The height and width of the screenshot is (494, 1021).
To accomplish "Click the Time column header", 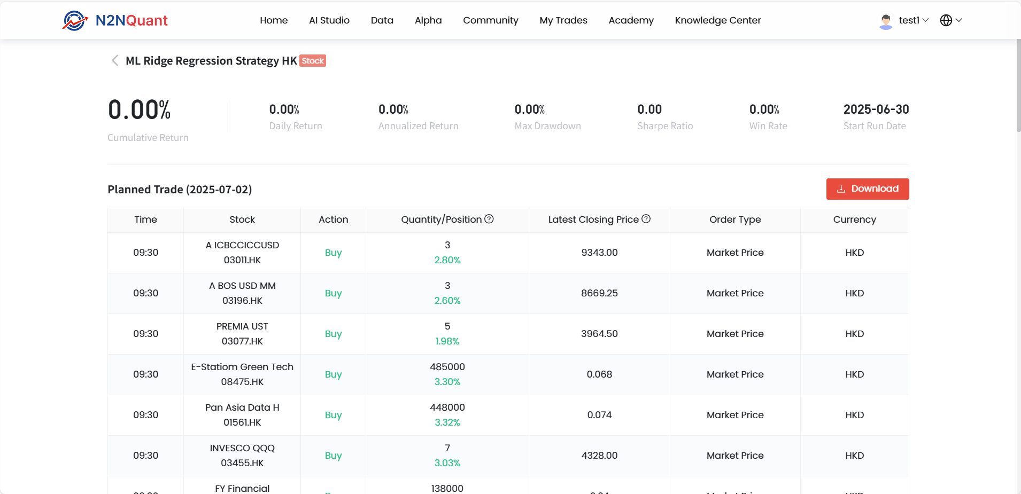I will pyautogui.click(x=145, y=219).
